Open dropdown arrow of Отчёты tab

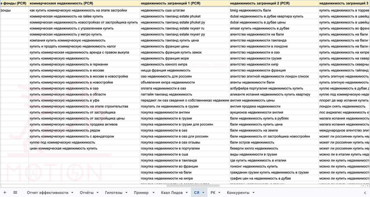[97, 193]
